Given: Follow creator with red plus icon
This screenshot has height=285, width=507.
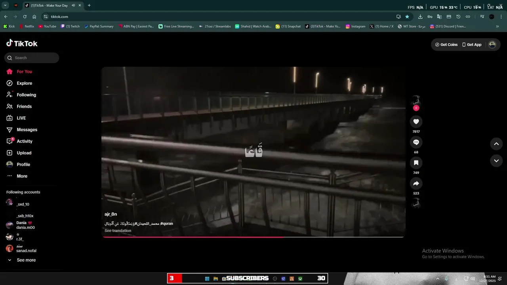Looking at the screenshot, I should tap(416, 108).
